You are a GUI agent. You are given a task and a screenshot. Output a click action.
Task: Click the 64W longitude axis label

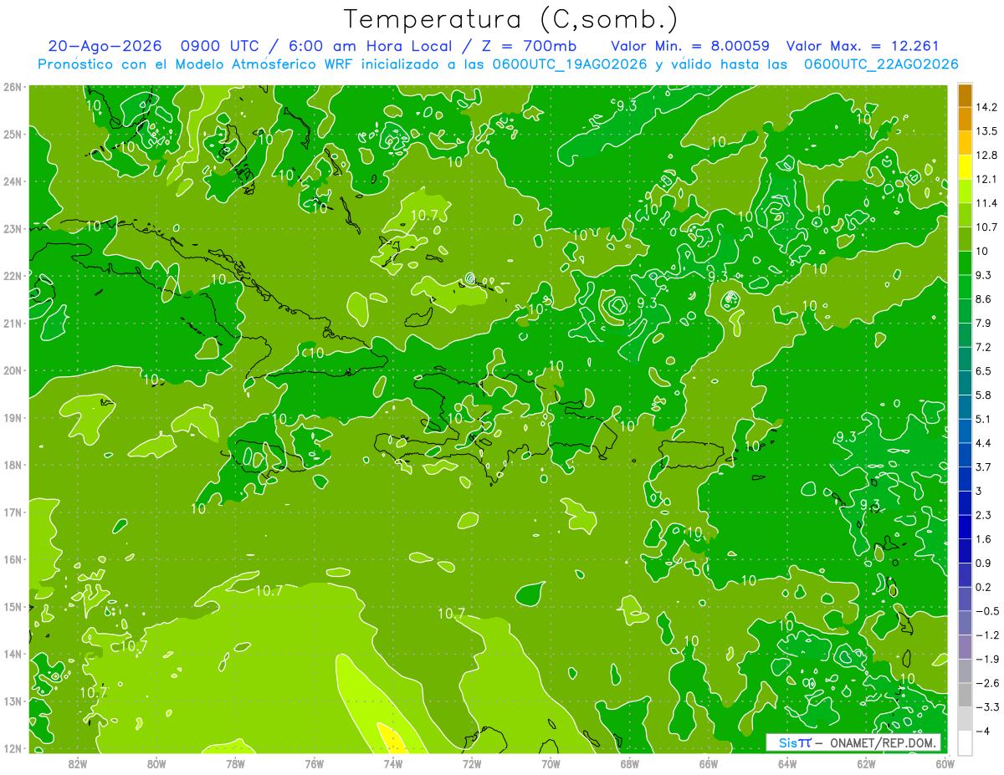click(787, 763)
